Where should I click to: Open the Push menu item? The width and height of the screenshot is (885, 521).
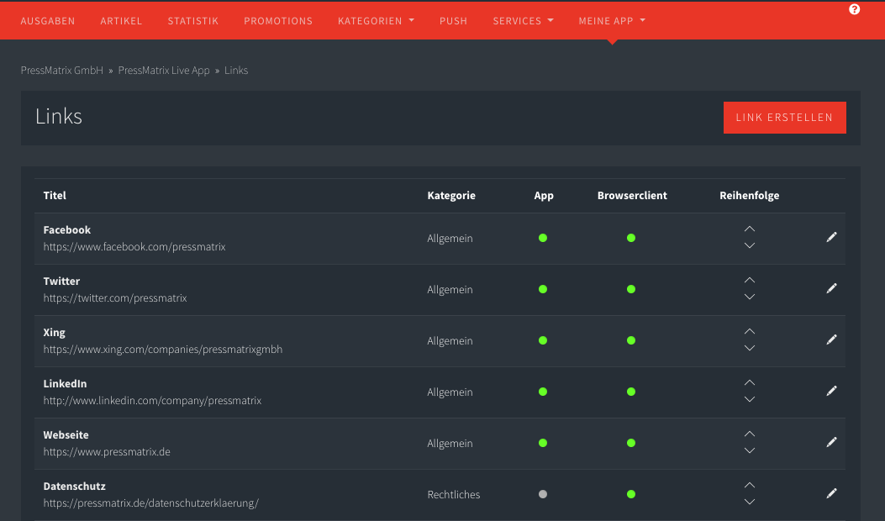point(453,21)
